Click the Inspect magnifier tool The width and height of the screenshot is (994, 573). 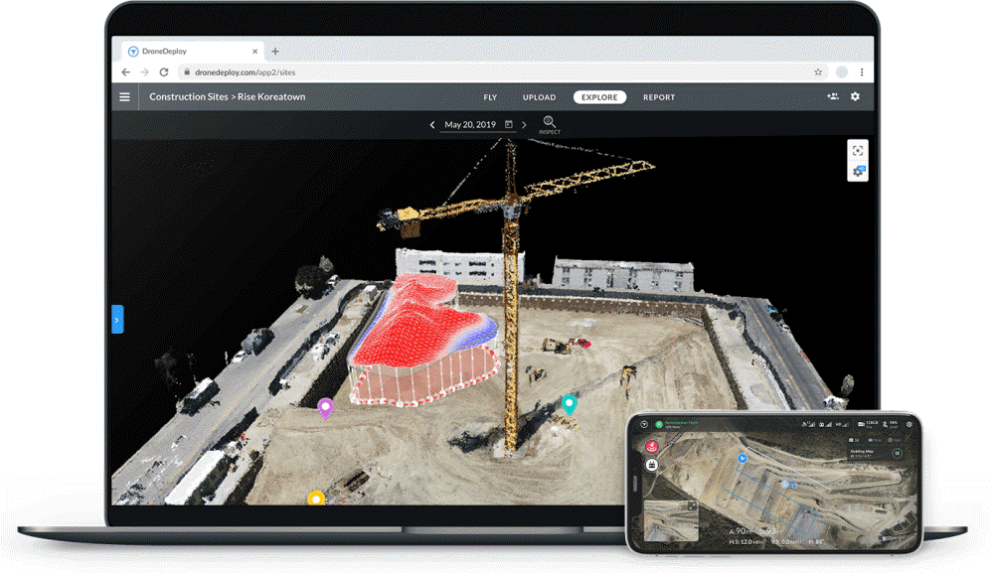point(549,122)
